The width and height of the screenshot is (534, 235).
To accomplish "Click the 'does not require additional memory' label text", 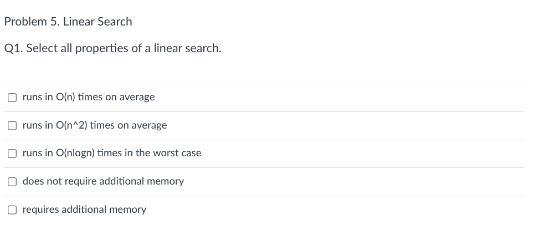I will (103, 181).
